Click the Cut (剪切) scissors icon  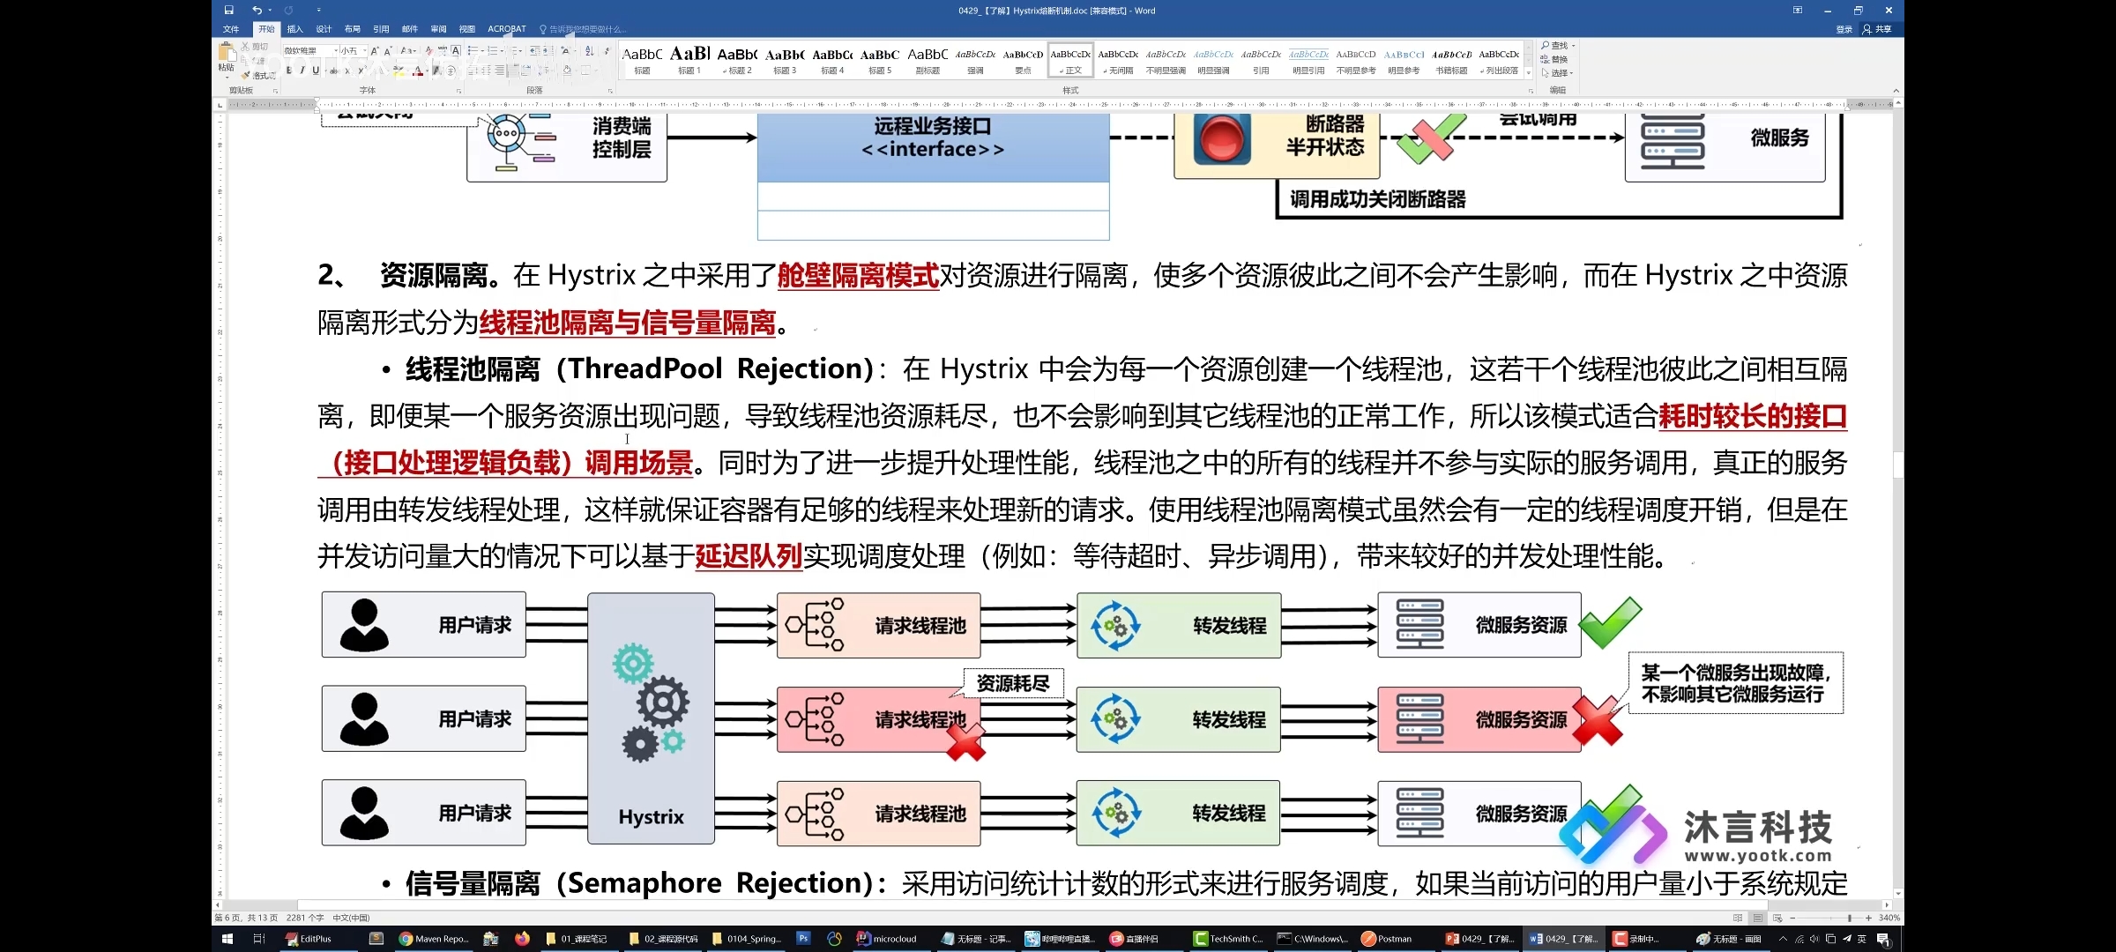245,46
